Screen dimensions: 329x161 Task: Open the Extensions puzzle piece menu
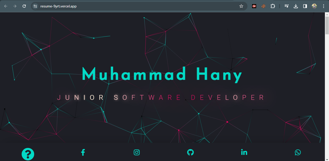(273, 6)
